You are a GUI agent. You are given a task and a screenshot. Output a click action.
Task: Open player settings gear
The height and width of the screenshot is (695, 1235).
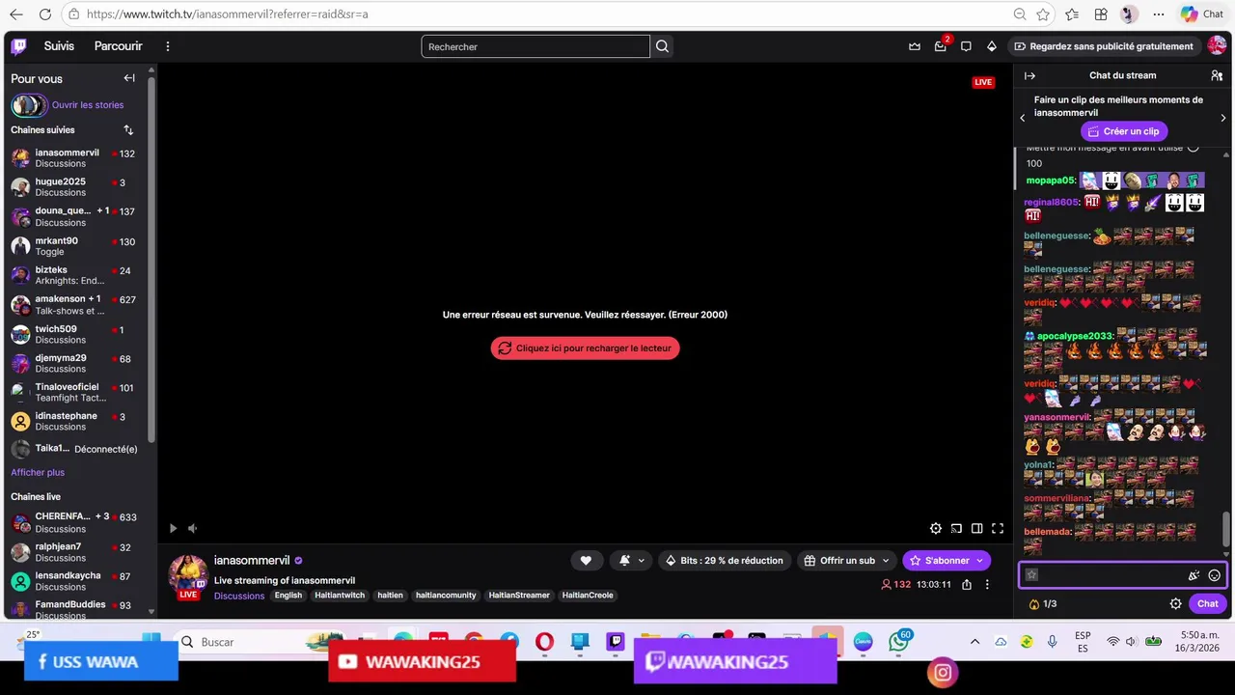pos(935,528)
